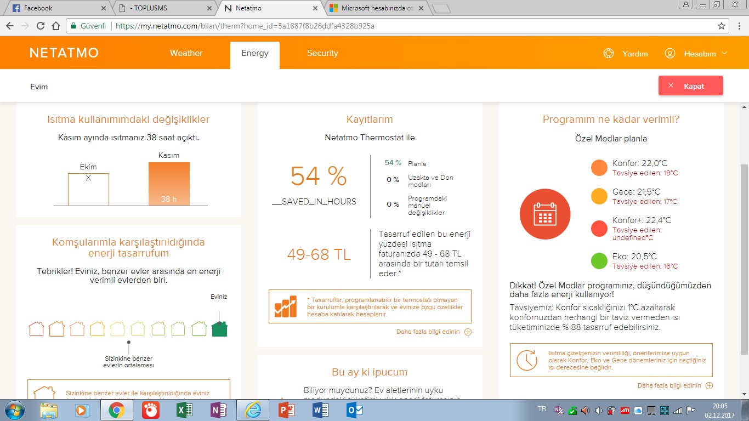
Task: Reload the current page
Action: pos(40,26)
